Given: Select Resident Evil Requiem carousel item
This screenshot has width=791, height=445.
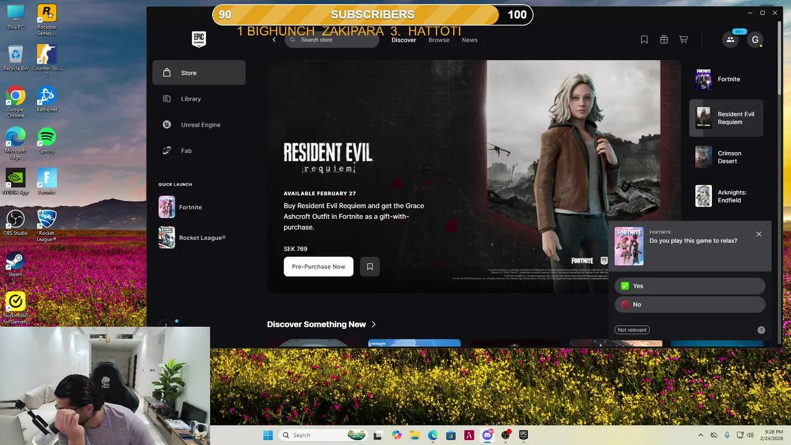Looking at the screenshot, I should point(726,117).
